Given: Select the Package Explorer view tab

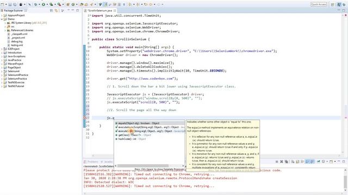Looking at the screenshot, I should tap(13, 10).
